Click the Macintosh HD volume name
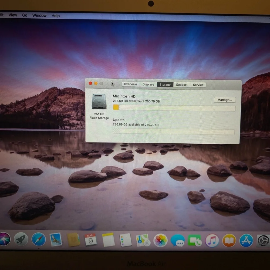The height and width of the screenshot is (270, 270). [124, 96]
